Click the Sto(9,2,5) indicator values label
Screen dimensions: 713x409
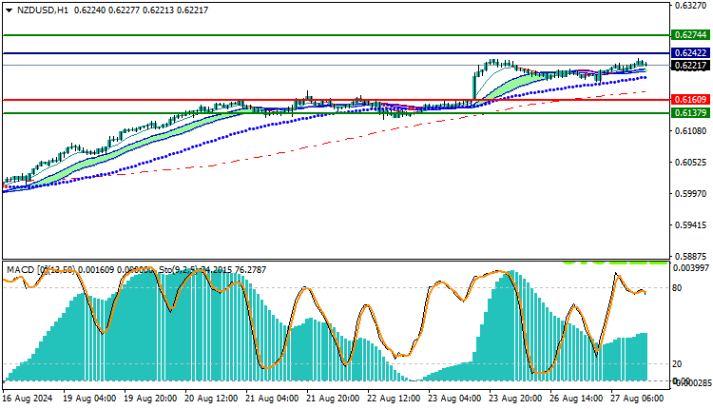point(212,270)
